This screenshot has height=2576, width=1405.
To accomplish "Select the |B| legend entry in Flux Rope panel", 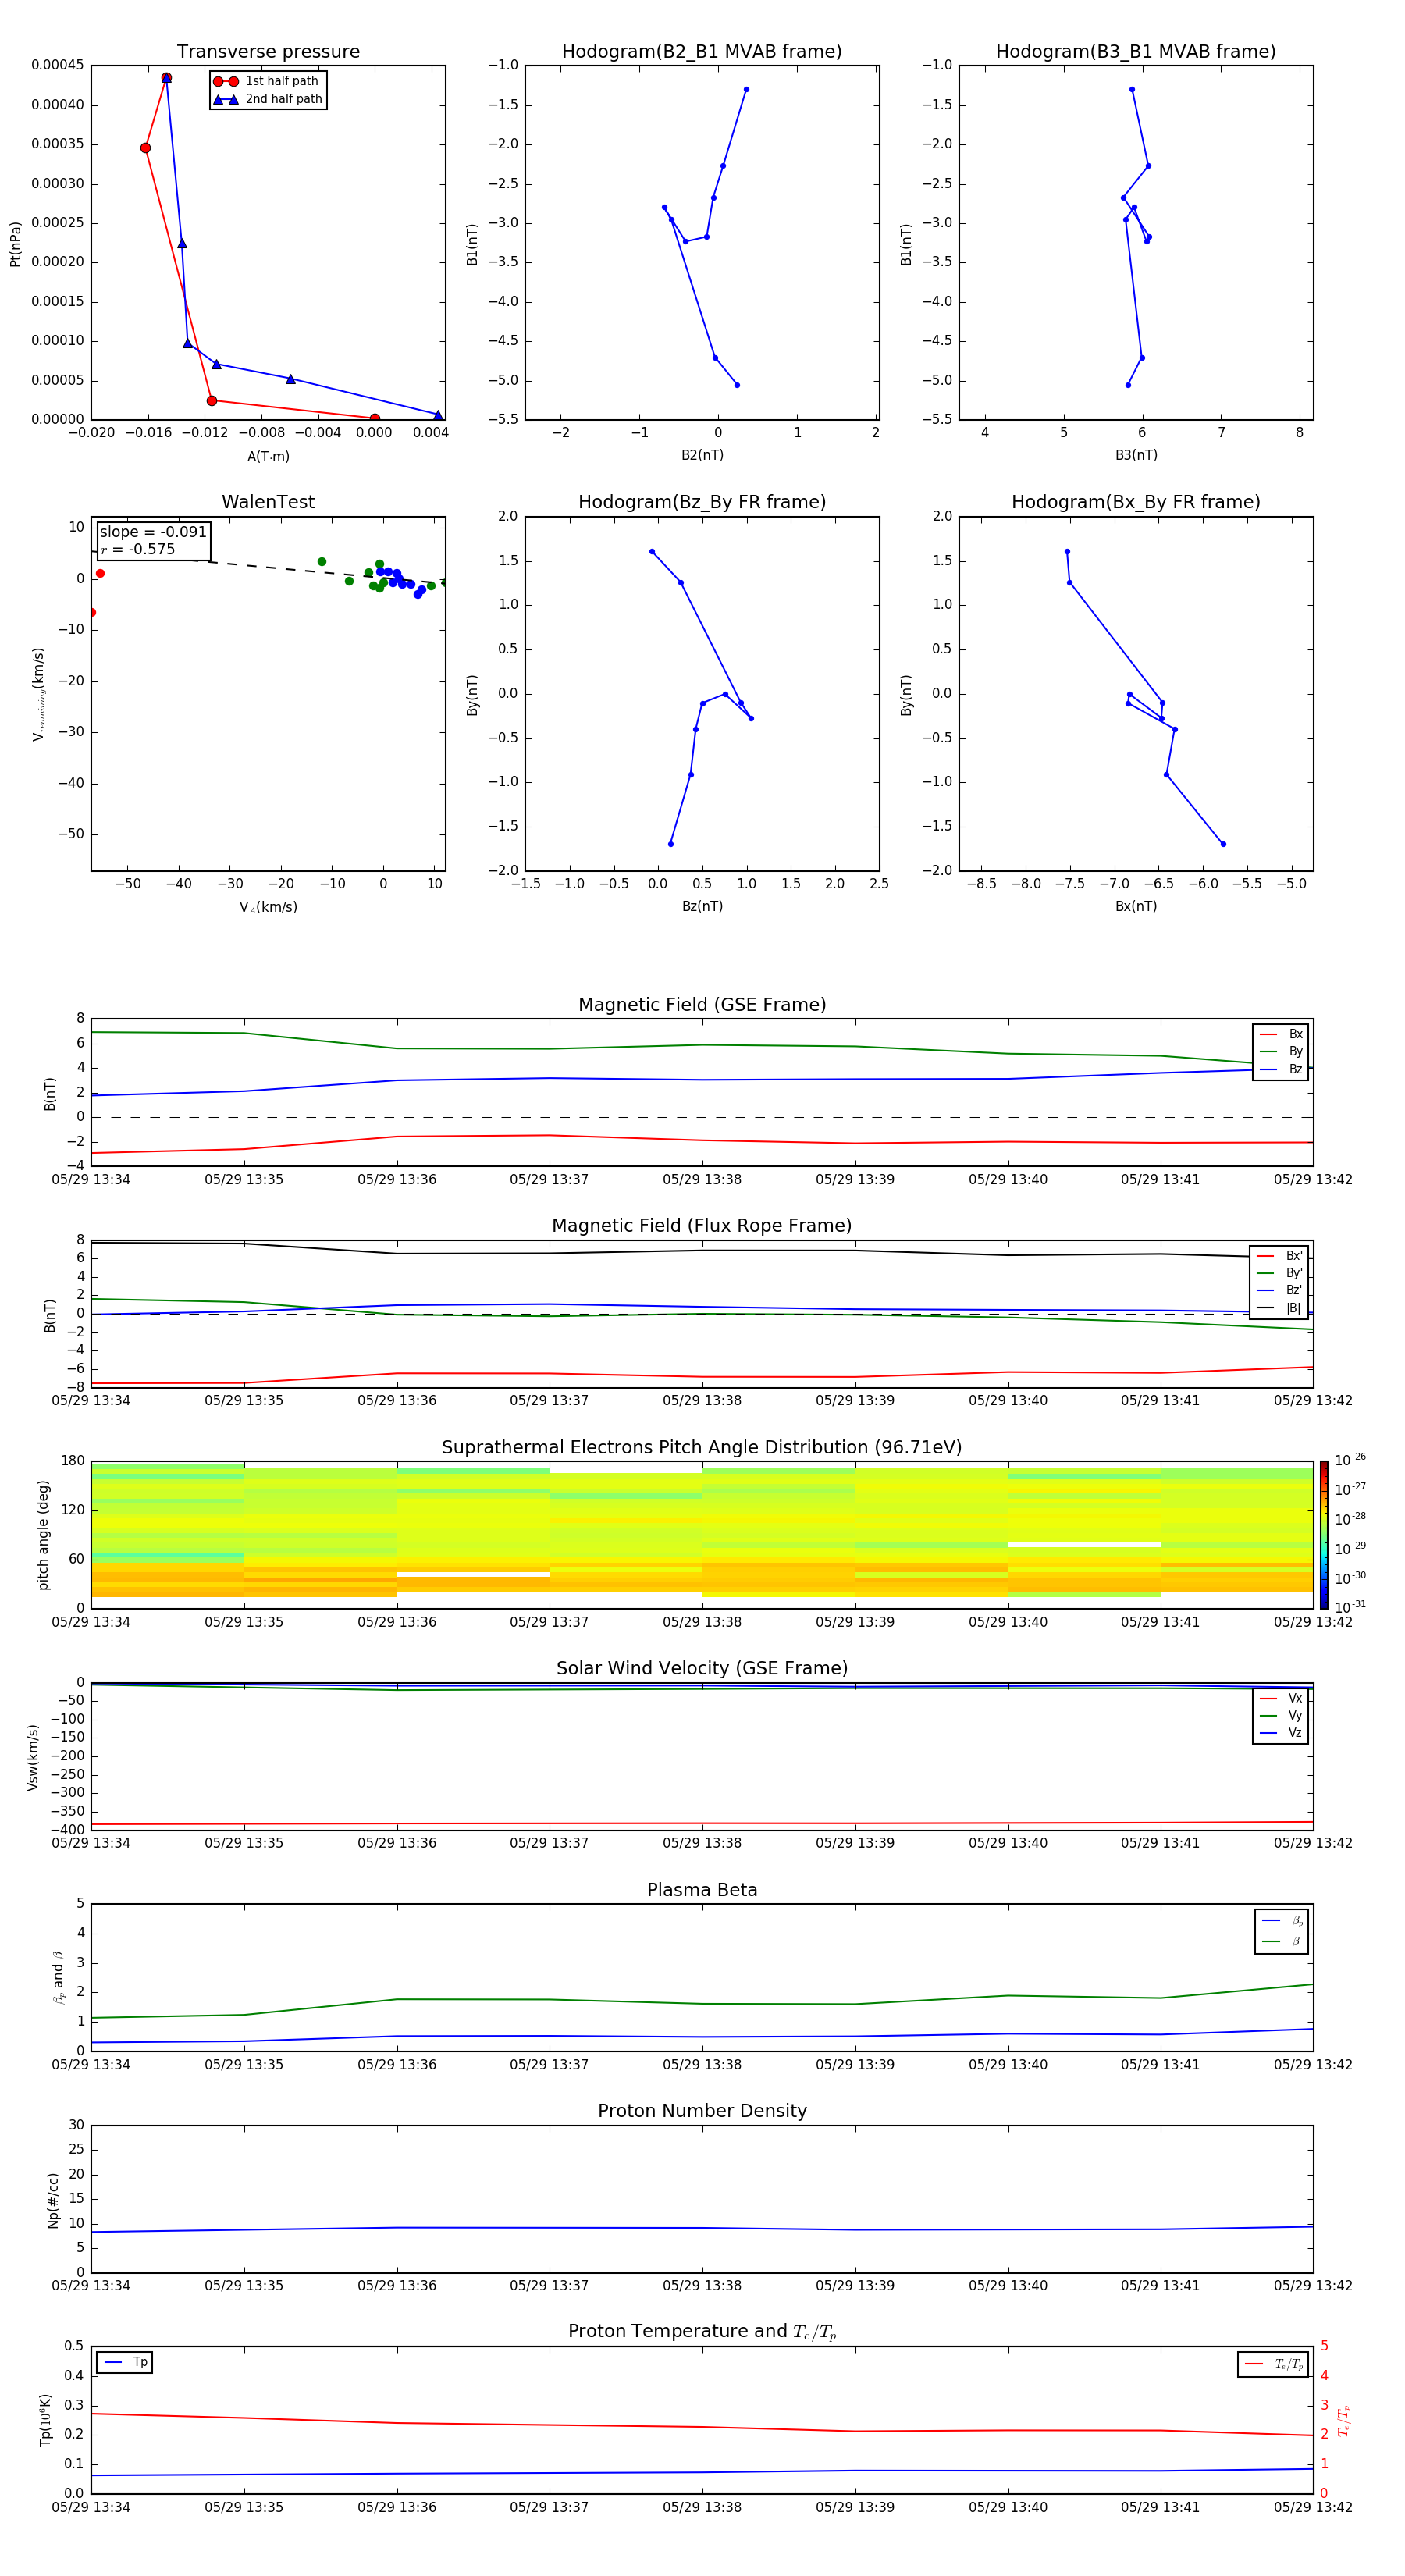I will tap(1279, 1308).
